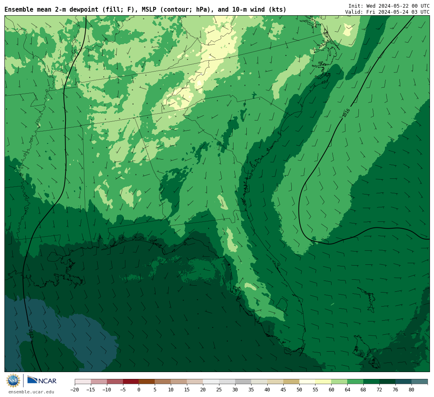The height and width of the screenshot is (397, 434).
Task: Pick the tan swatch between 40 and 45
Action: (275, 382)
